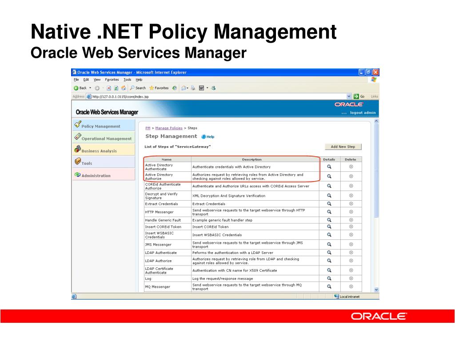Click the 'LDAP Authenticate' name cell
This screenshot has height=341, width=455.
pyautogui.click(x=168, y=253)
